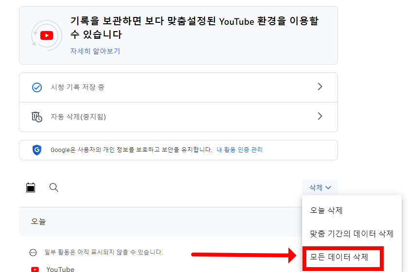408x272 pixels.
Task: Open the '자동 삭제(중지됨)' row
Action: point(178,117)
